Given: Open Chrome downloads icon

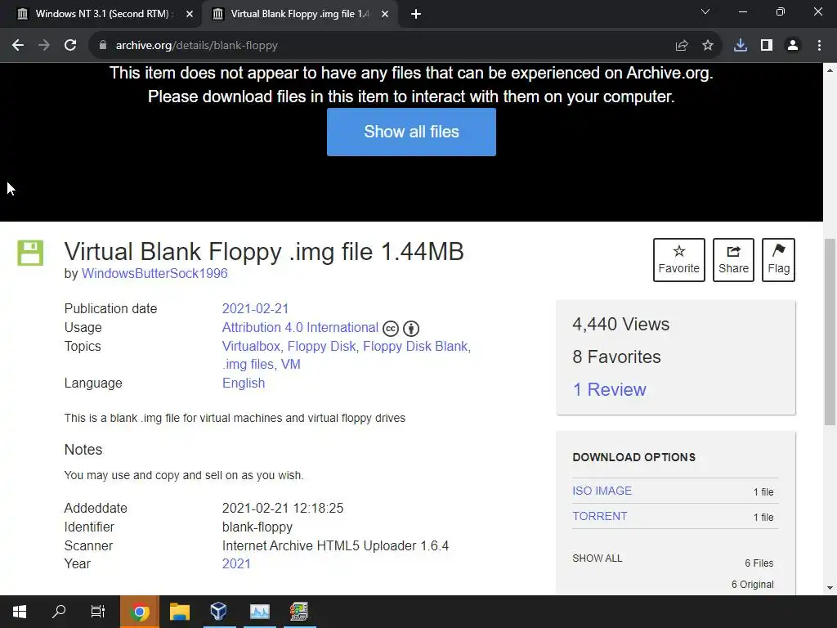Looking at the screenshot, I should pyautogui.click(x=741, y=46).
